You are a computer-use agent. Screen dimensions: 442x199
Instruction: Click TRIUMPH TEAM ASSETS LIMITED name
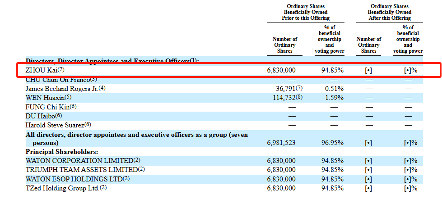coord(81,169)
